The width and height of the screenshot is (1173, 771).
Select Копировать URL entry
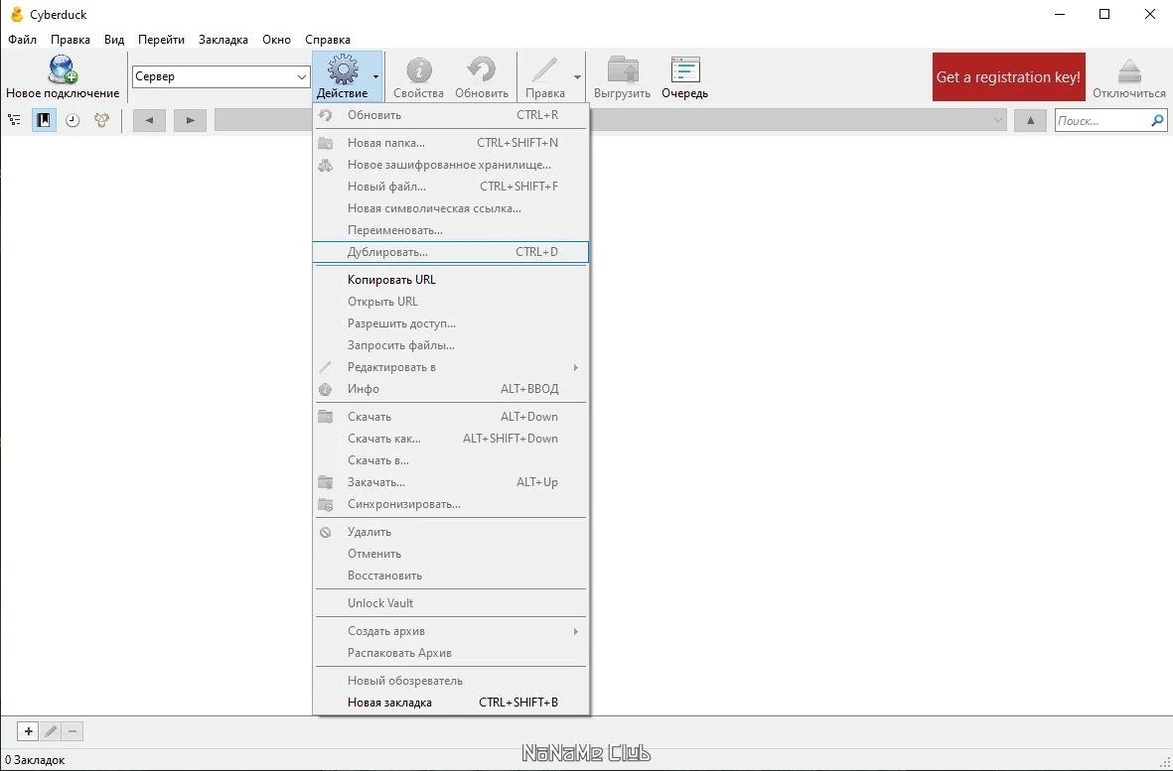click(x=450, y=280)
